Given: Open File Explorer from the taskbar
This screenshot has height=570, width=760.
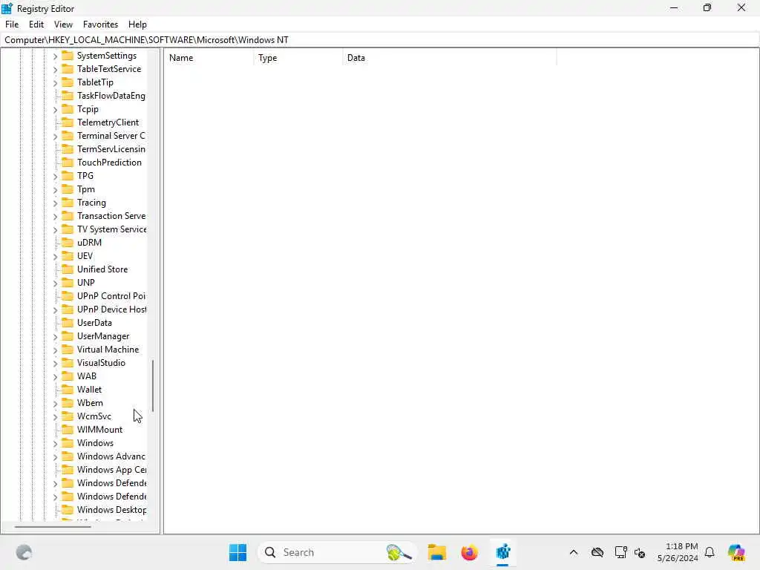Looking at the screenshot, I should [x=436, y=552].
